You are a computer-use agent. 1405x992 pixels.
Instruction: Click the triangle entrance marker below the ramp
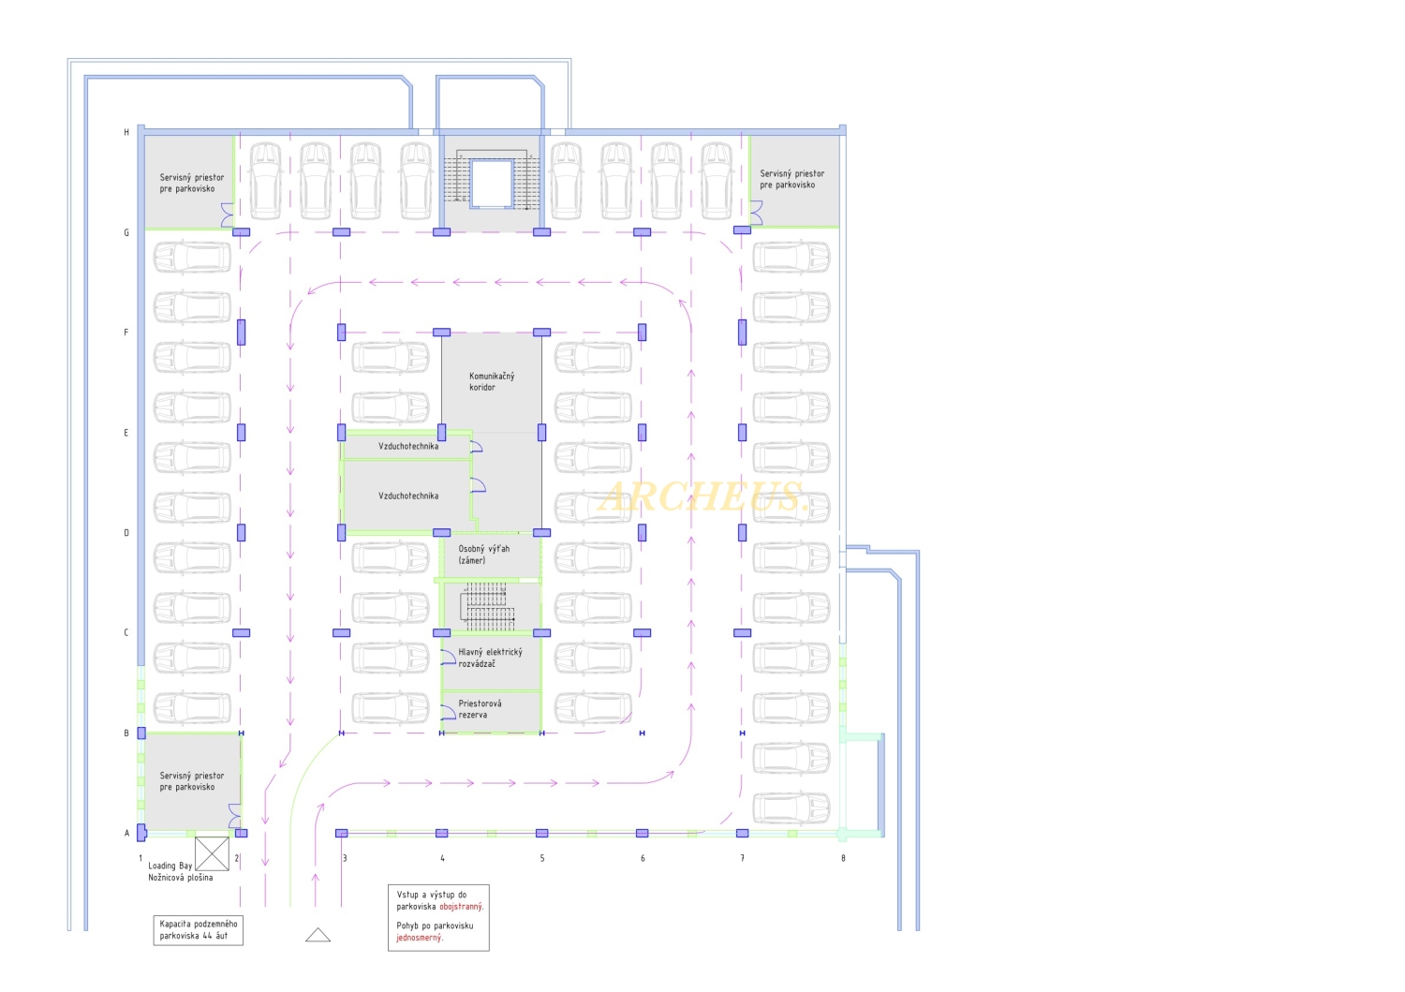318,935
